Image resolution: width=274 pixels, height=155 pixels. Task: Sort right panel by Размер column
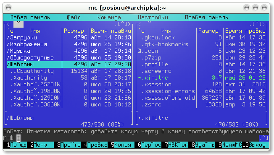click(x=208, y=31)
